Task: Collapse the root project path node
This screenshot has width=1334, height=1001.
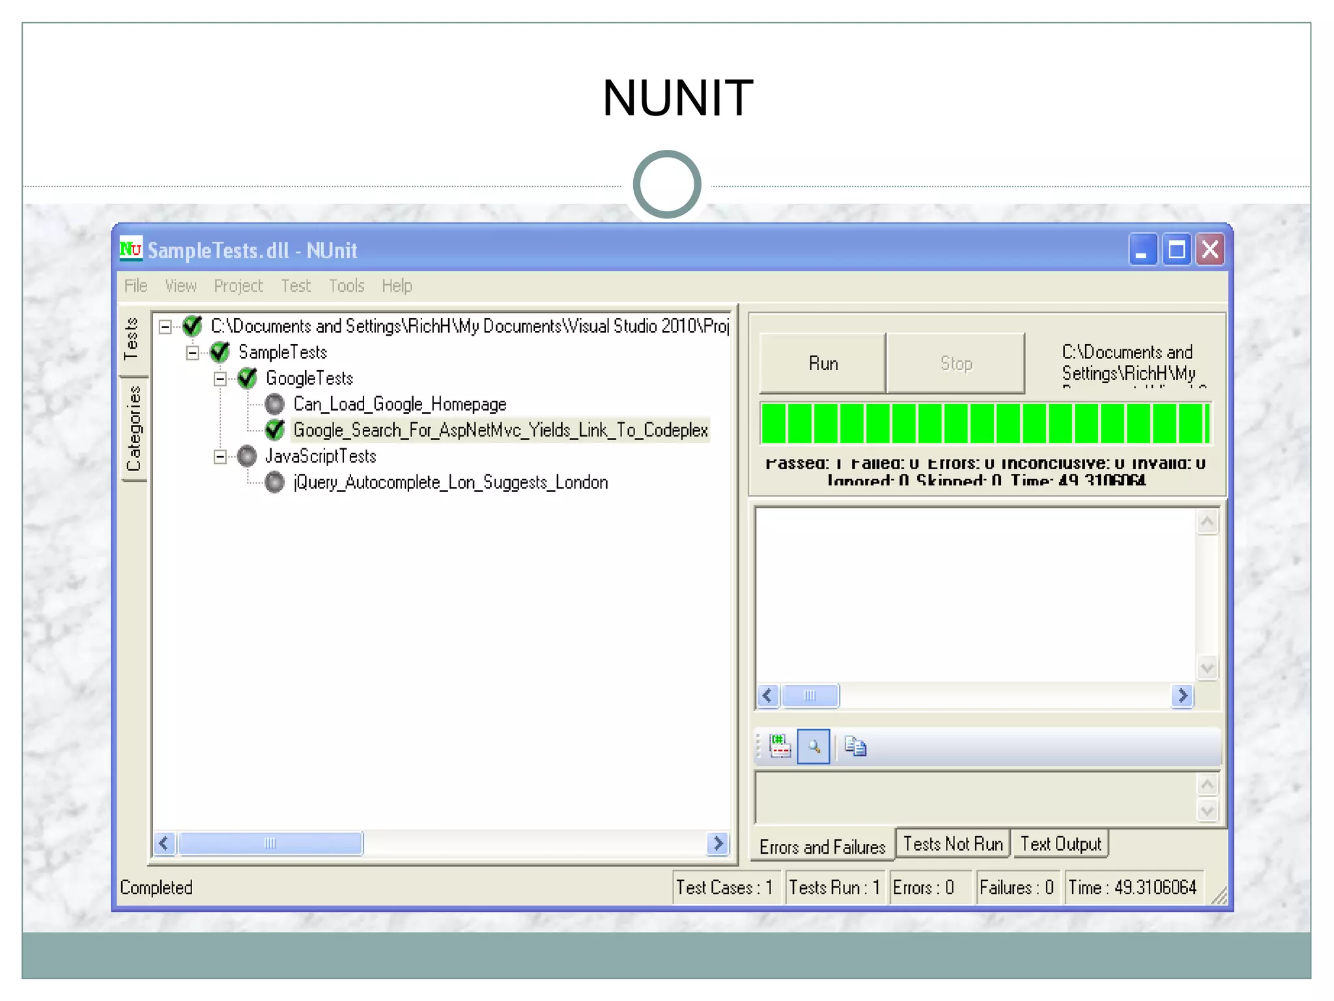Action: click(165, 326)
